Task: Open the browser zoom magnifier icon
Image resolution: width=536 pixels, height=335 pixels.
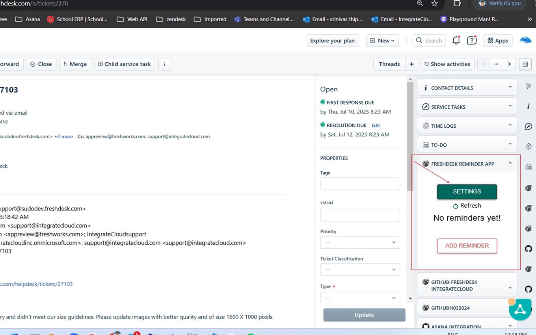Action: click(x=420, y=4)
